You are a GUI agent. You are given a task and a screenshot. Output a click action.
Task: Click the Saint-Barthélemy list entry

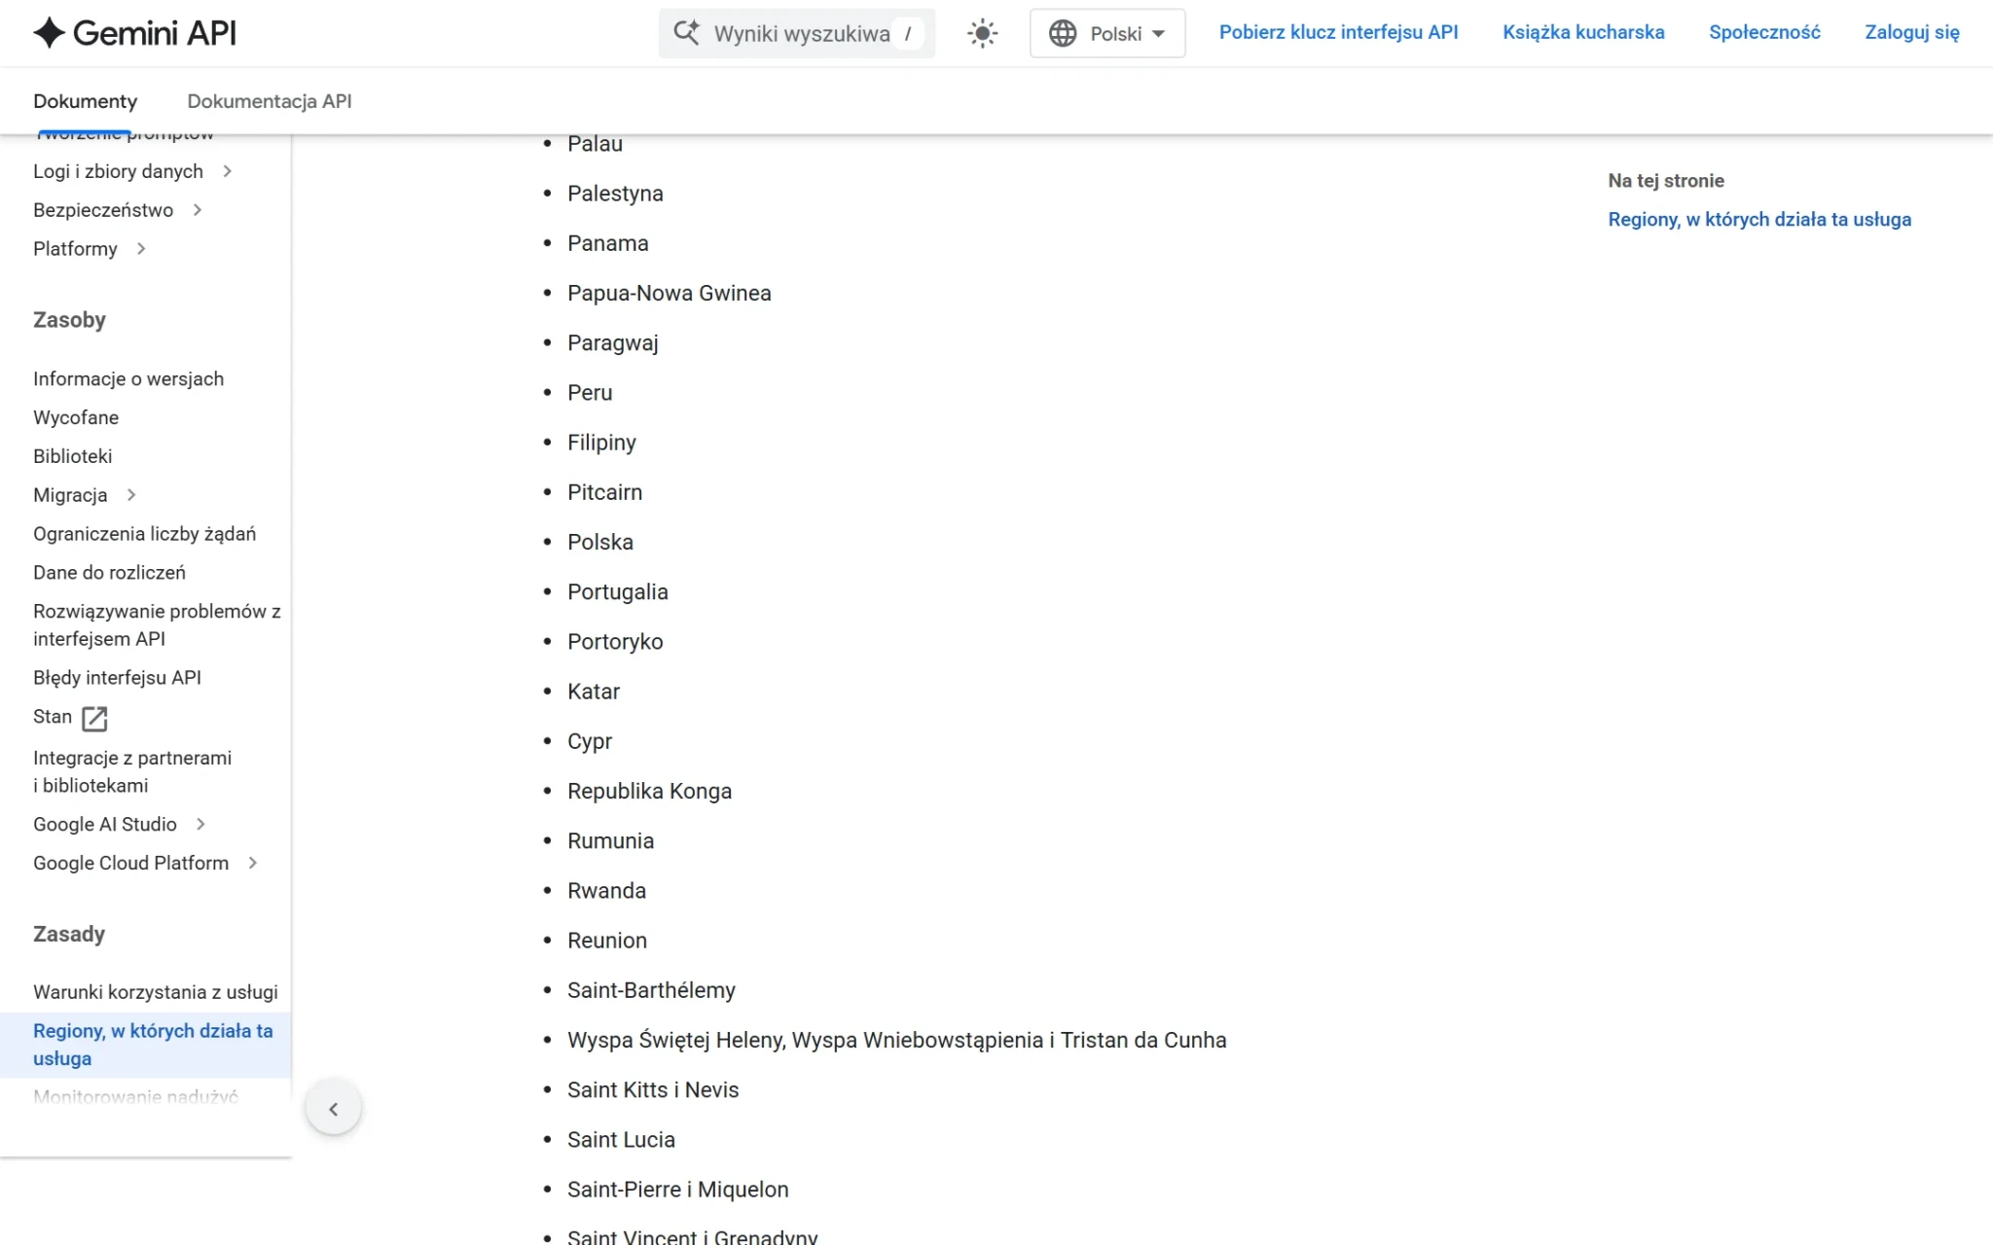click(652, 990)
